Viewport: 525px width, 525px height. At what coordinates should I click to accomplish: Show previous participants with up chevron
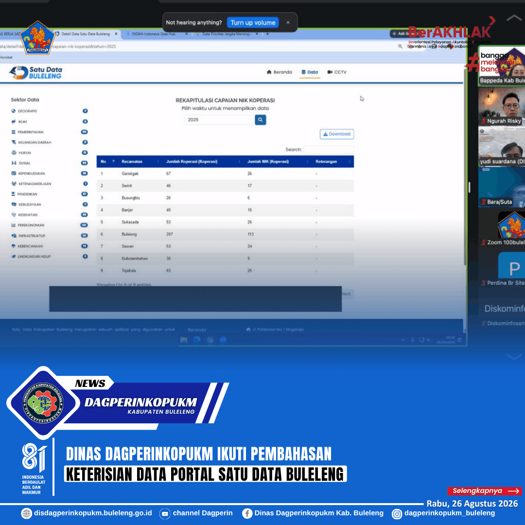point(514,18)
